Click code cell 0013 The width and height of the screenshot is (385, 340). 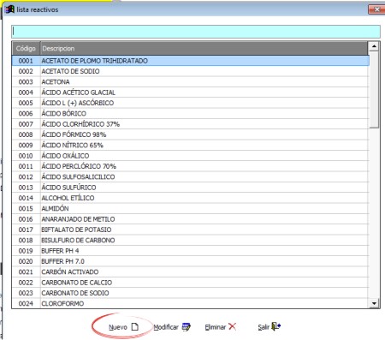click(26, 188)
